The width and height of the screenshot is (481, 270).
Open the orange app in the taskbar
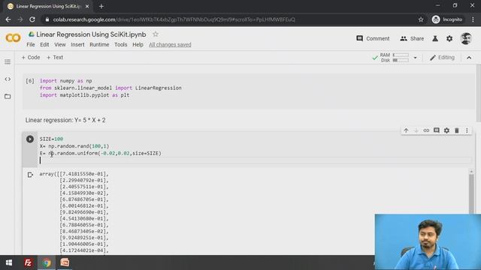tap(65, 262)
